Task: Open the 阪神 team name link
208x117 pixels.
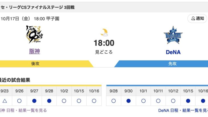Action: 34,52
